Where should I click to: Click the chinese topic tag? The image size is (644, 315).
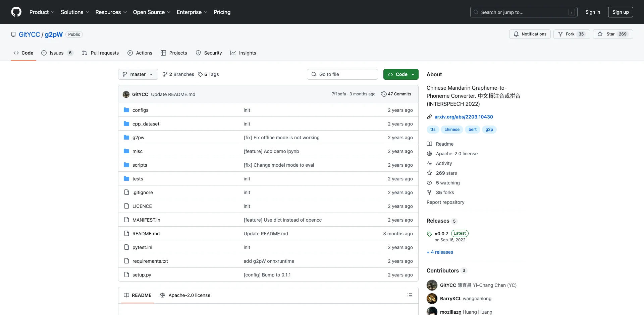click(452, 130)
